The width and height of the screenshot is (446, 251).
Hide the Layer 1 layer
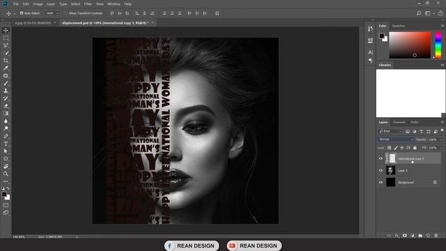click(x=380, y=170)
